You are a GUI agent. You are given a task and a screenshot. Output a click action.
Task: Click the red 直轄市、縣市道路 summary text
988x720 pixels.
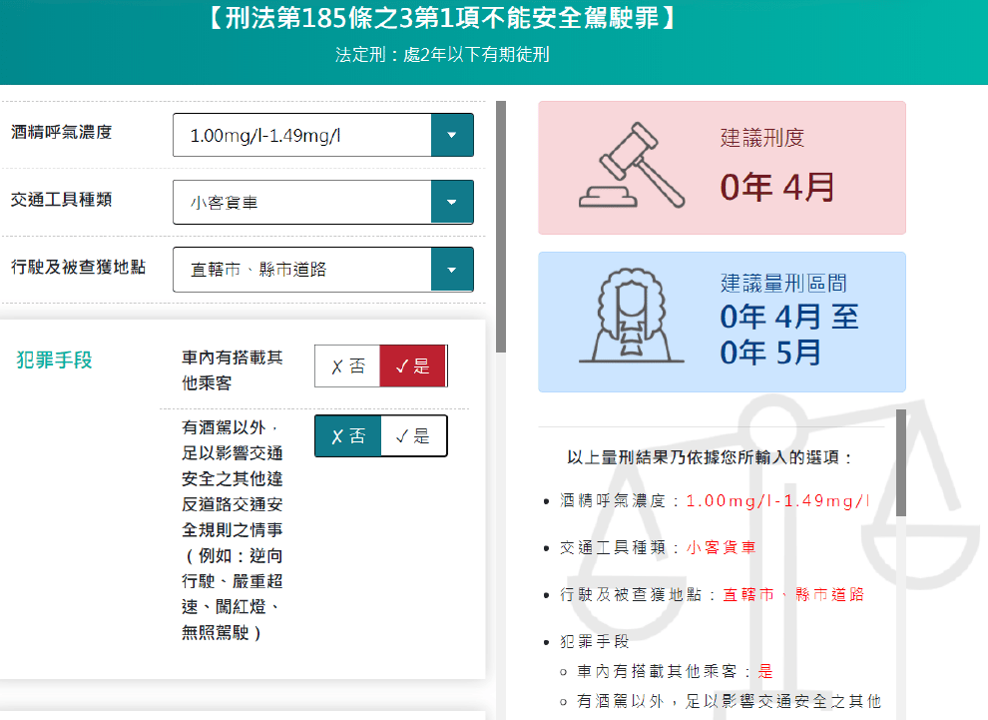pos(793,594)
